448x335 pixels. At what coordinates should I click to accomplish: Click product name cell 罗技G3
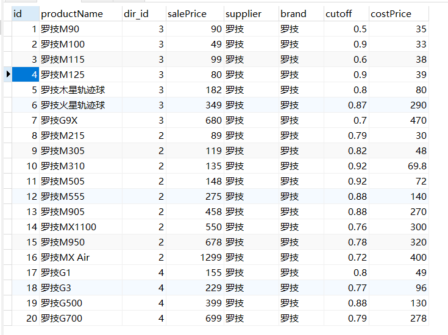[80, 288]
